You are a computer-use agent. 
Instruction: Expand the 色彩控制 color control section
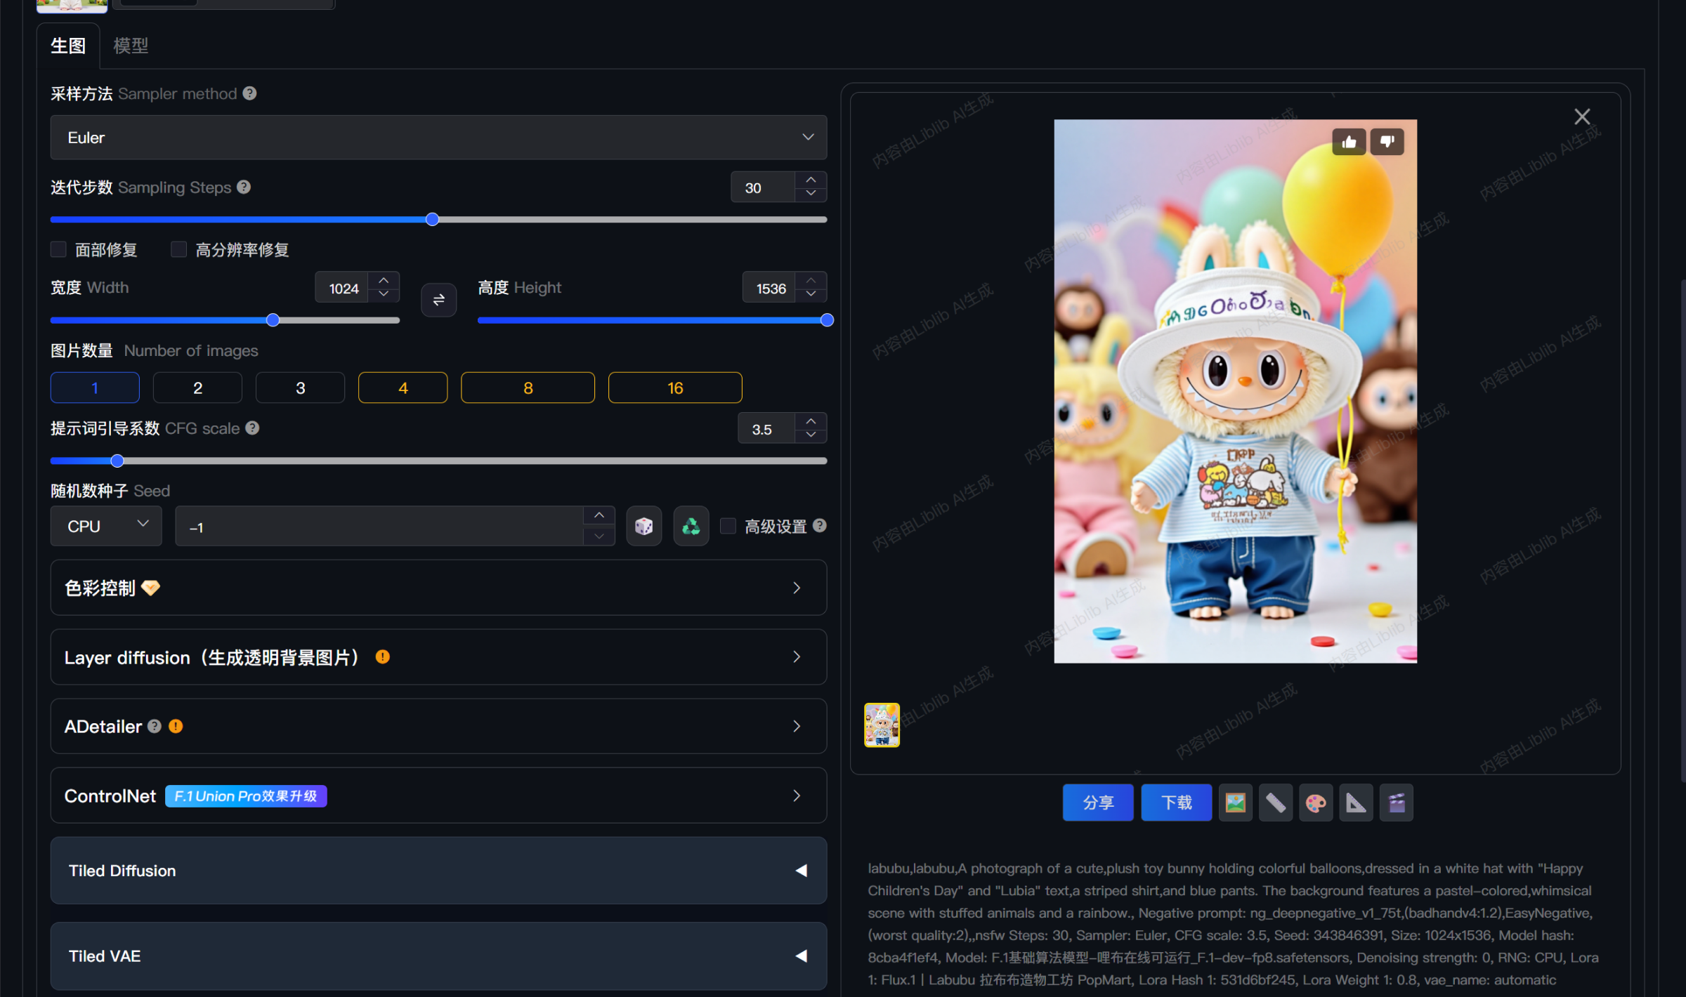(x=438, y=588)
